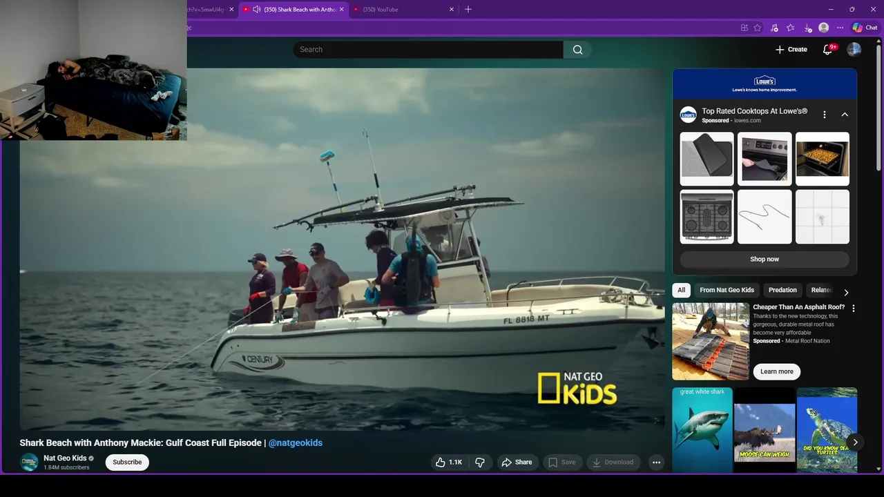
Task: Open Lowe's ad options three-dot menu
Action: coord(824,115)
